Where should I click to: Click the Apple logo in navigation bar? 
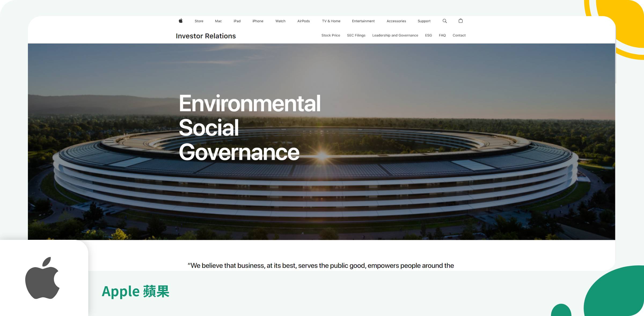pyautogui.click(x=181, y=21)
